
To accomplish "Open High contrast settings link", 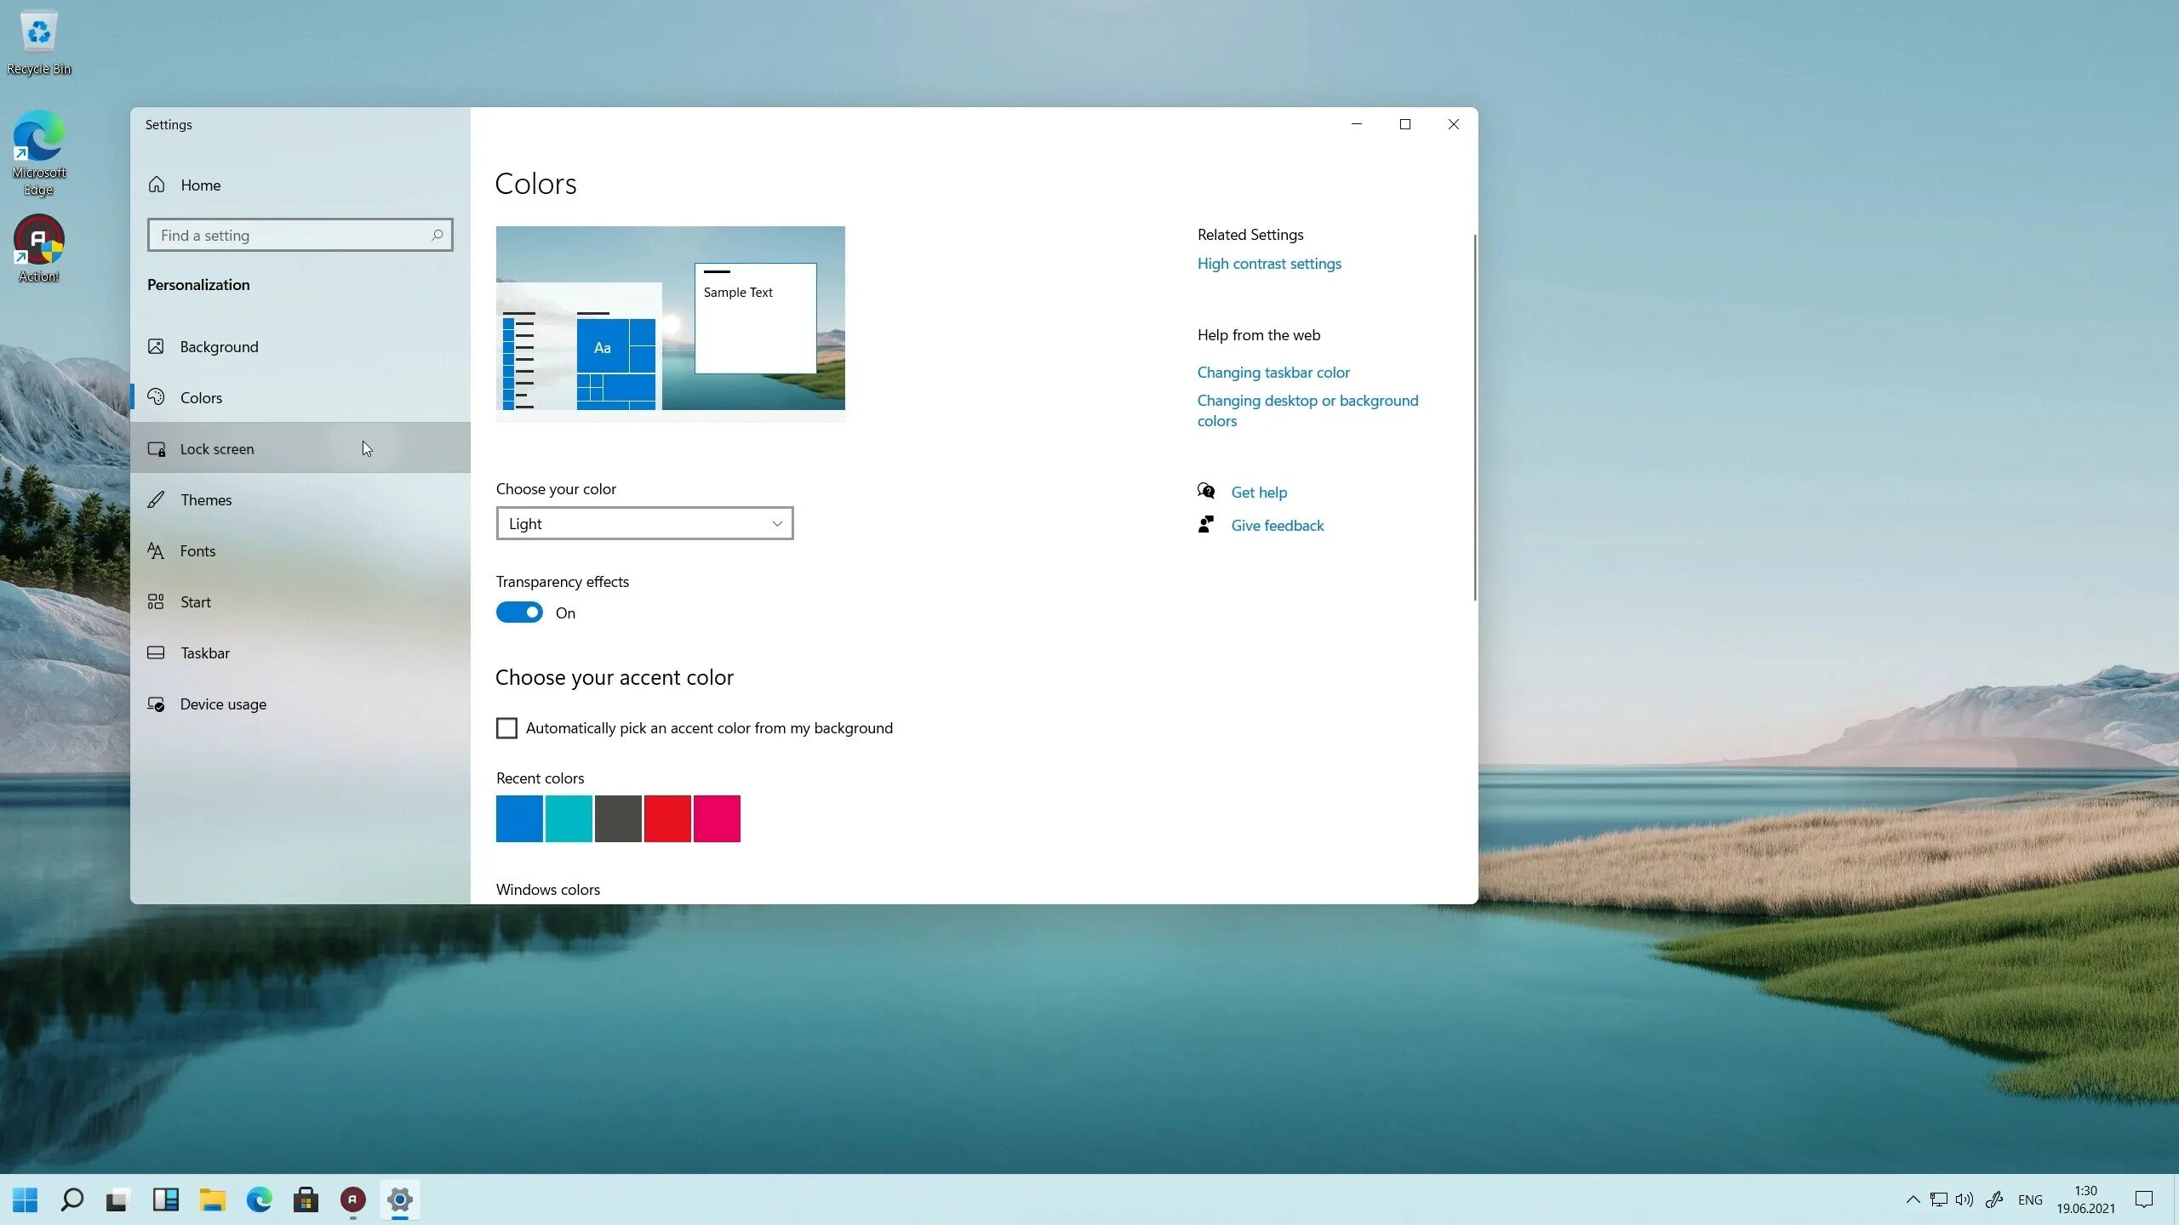I will 1268,264.
